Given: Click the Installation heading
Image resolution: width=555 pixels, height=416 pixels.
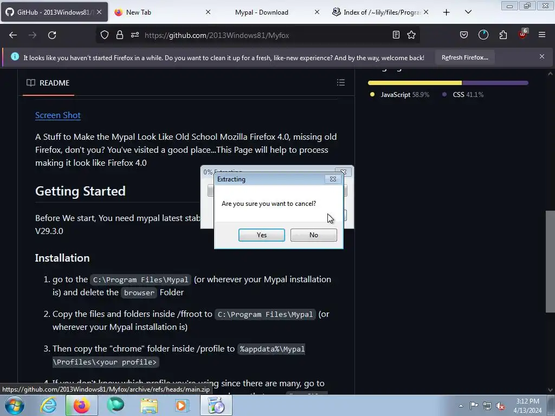Looking at the screenshot, I should 62,258.
